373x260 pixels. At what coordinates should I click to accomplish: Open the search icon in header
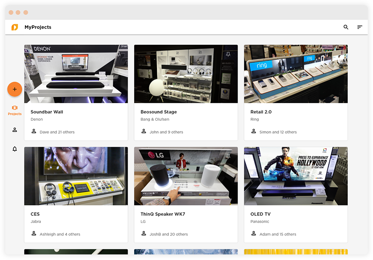tap(345, 27)
